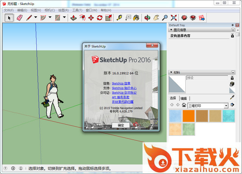The image size is (242, 174).
Task: Activate the Orbit tool
Action: 147,18
